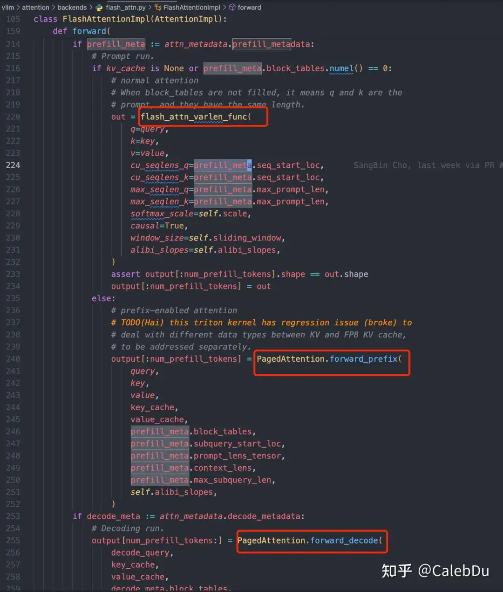Viewport: 503px width, 592px height.
Task: Open the vllm breadcrumb folder
Action: click(x=8, y=7)
